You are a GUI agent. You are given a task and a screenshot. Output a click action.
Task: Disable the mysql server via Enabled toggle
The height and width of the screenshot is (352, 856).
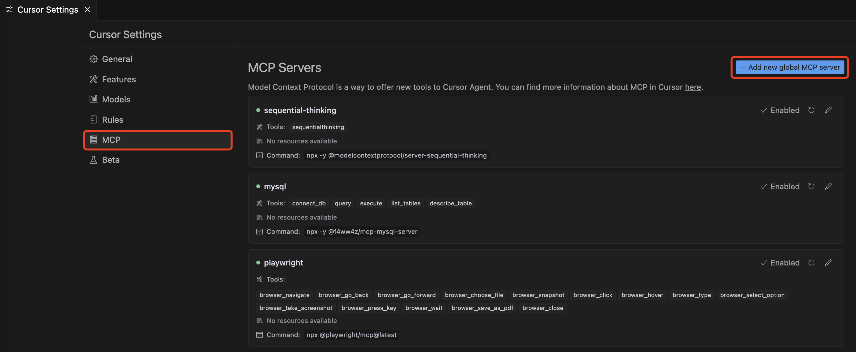(780, 186)
